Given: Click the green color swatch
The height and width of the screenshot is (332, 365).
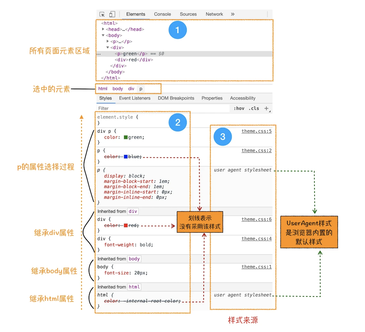Looking at the screenshot, I should [x=126, y=137].
